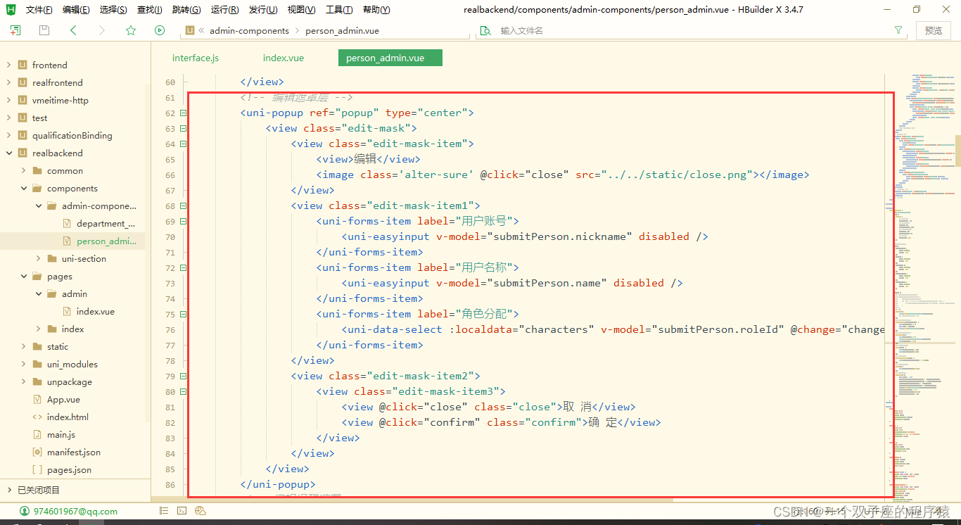This screenshot has height=525, width=961.
Task: Collapse code fold at line 64
Action: (x=184, y=144)
